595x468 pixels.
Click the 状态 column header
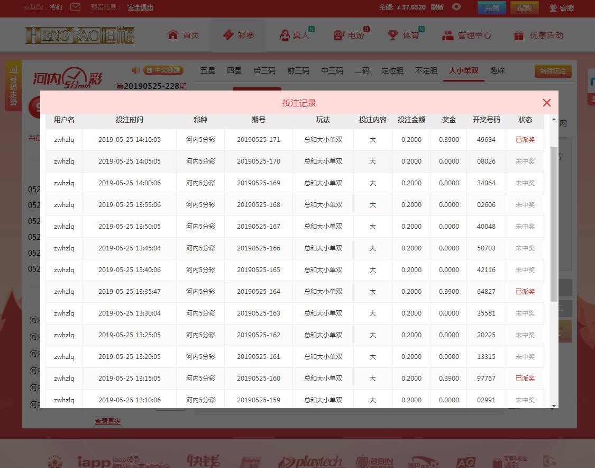point(525,120)
